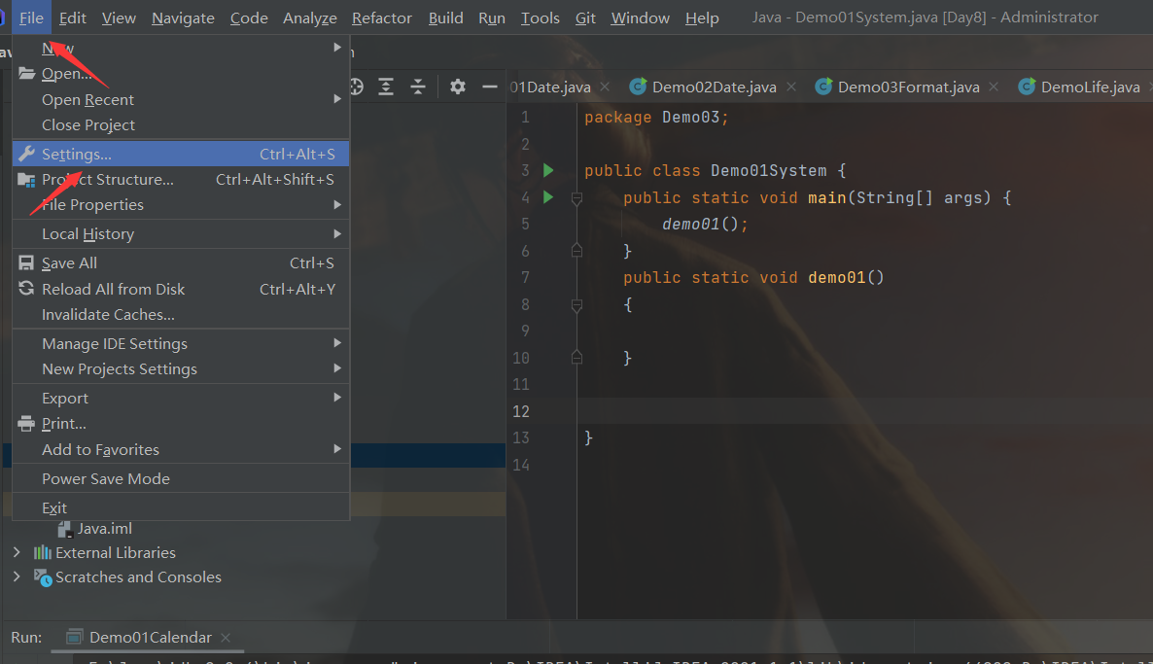
Task: Click the Project Structure folder icon
Action: click(26, 180)
